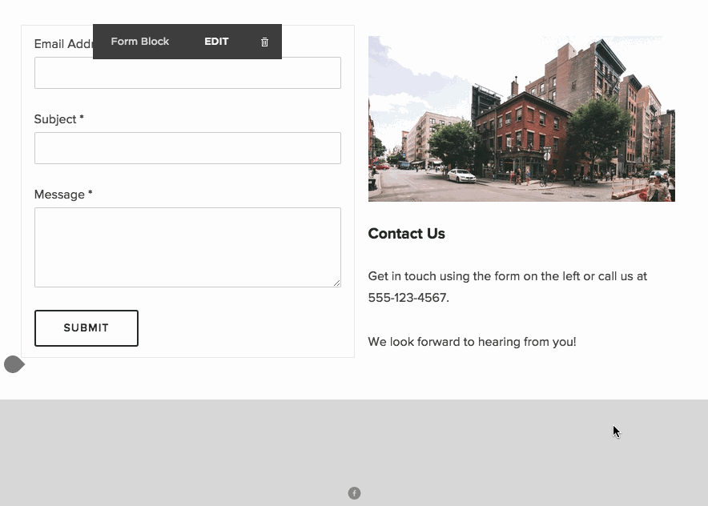Delete the Form Block via trash icon
The width and height of the screenshot is (708, 506).
tap(264, 42)
